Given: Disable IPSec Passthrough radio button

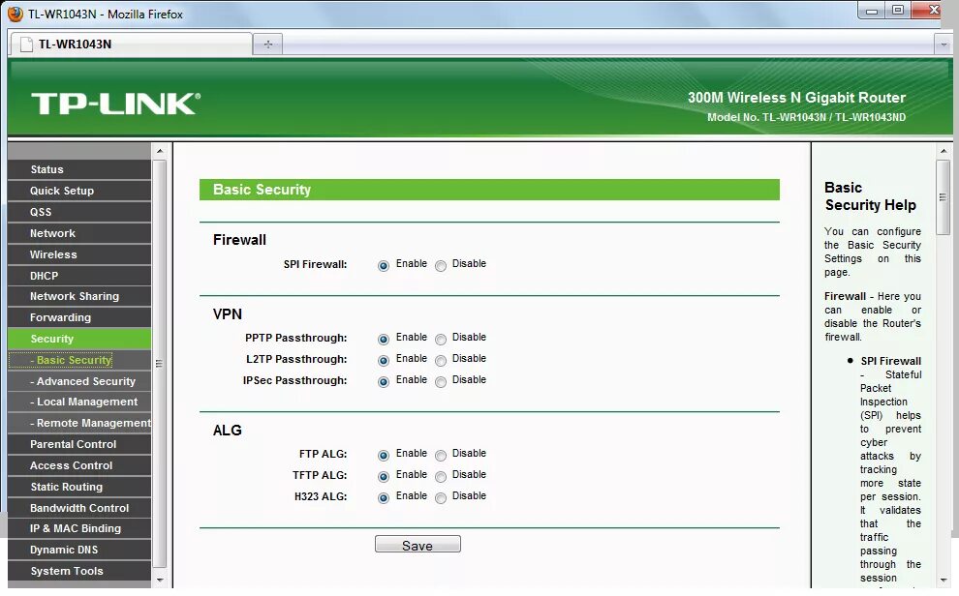Looking at the screenshot, I should [441, 381].
